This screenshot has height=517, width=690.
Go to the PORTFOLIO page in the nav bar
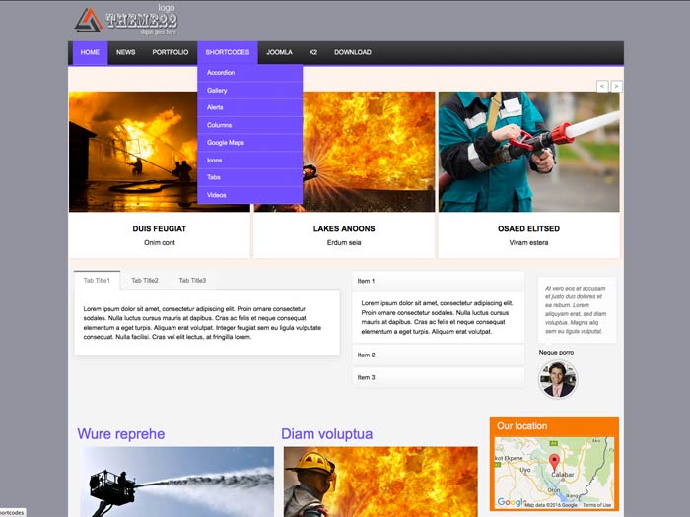(171, 52)
